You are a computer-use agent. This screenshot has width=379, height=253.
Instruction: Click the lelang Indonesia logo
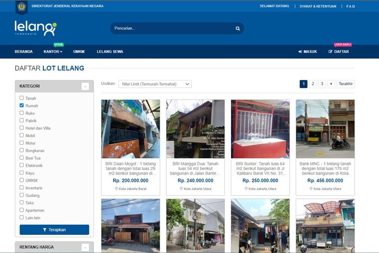(35, 28)
